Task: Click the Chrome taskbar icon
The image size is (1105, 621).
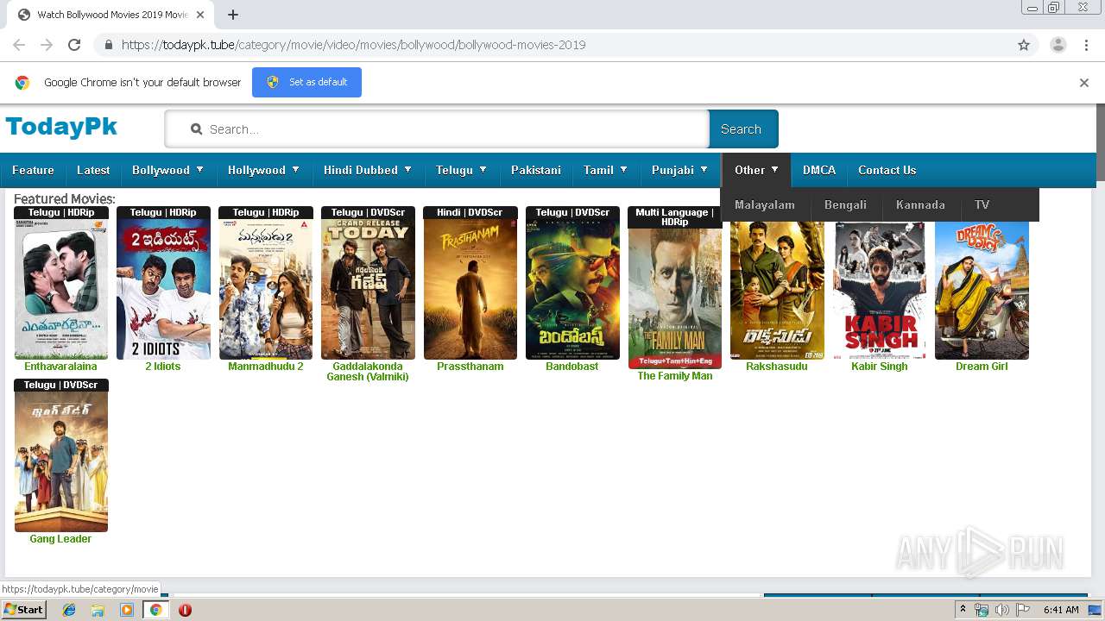Action: tap(155, 610)
